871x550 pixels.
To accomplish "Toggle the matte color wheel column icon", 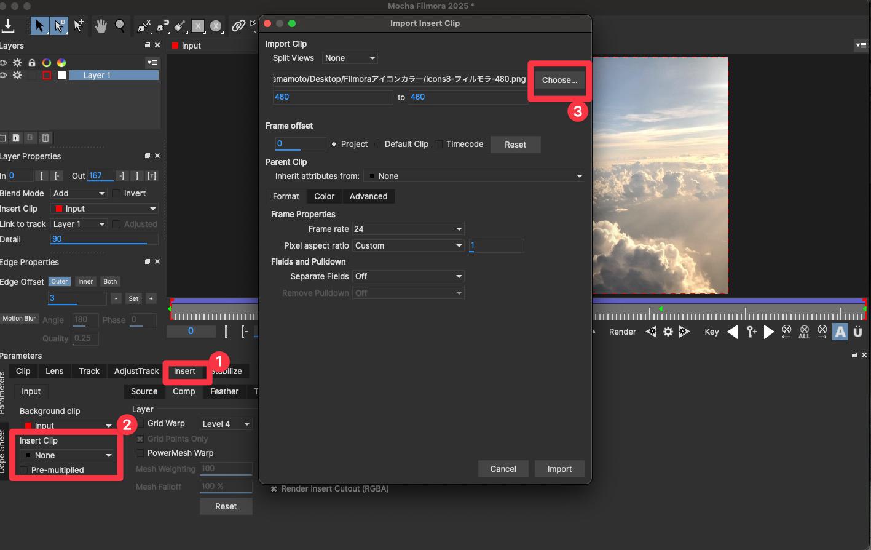I will 61,63.
